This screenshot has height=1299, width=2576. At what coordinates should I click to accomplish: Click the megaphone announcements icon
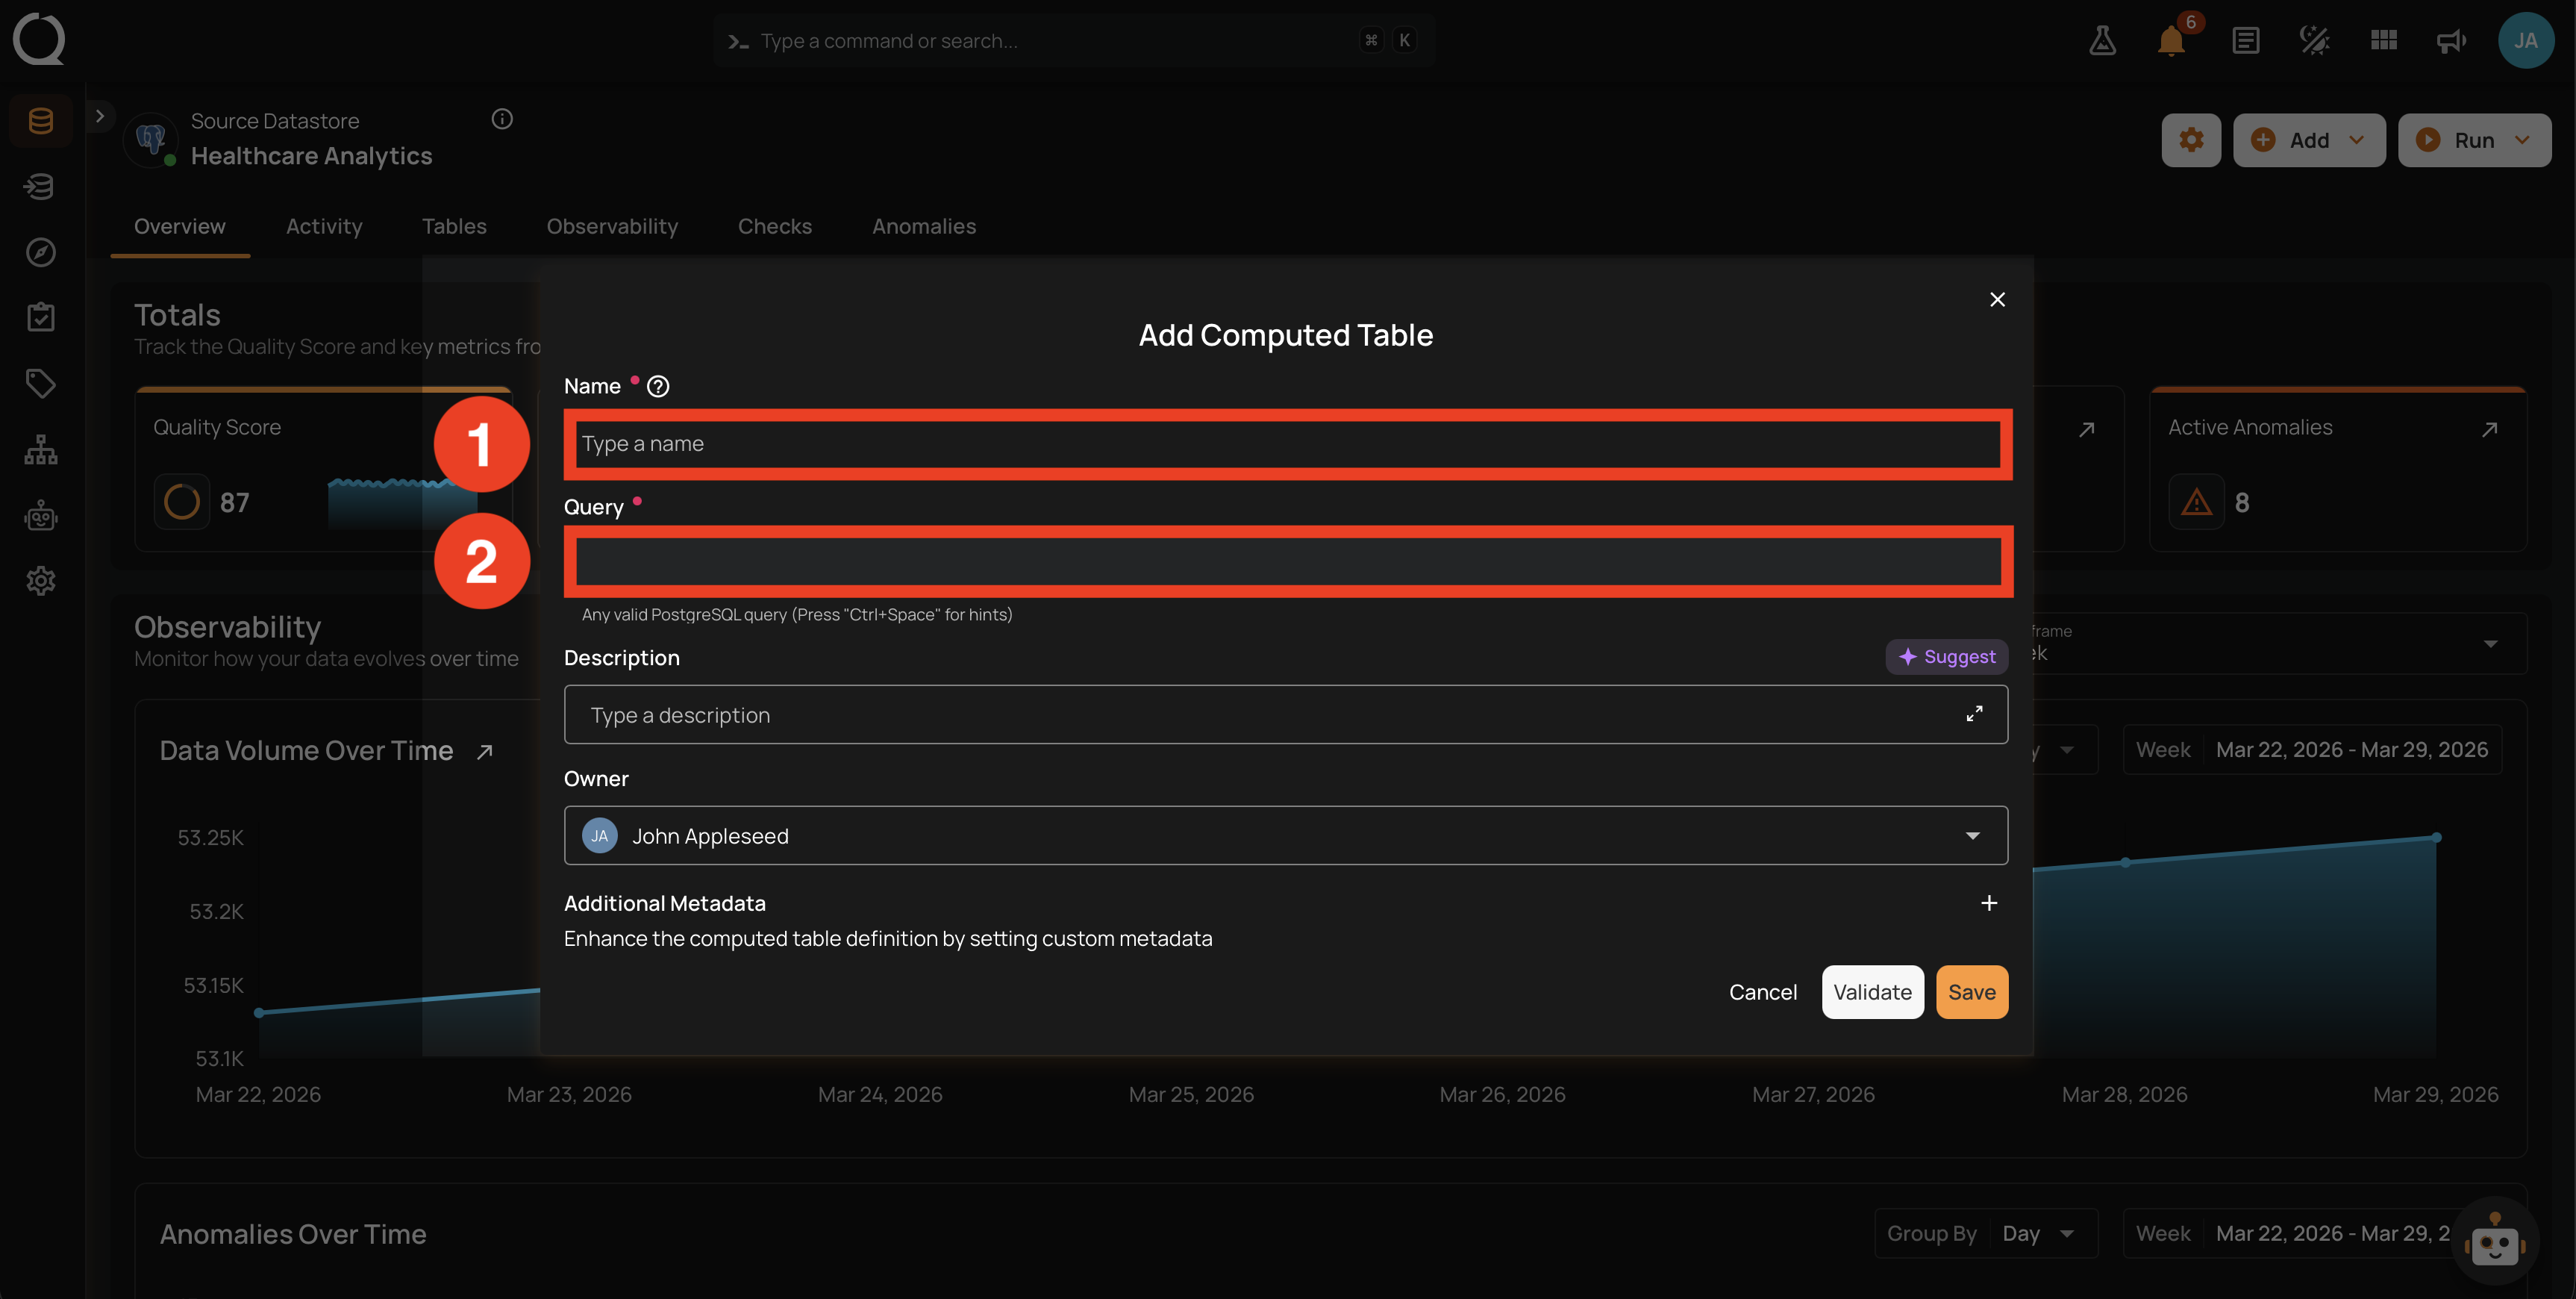point(2451,40)
